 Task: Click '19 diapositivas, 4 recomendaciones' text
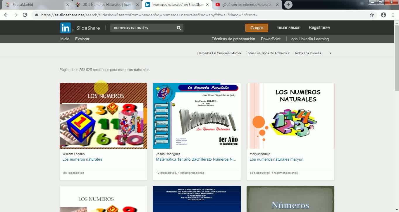[x=180, y=173]
